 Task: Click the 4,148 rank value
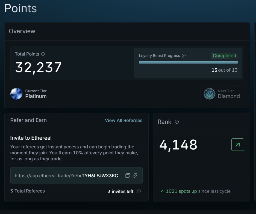178,145
